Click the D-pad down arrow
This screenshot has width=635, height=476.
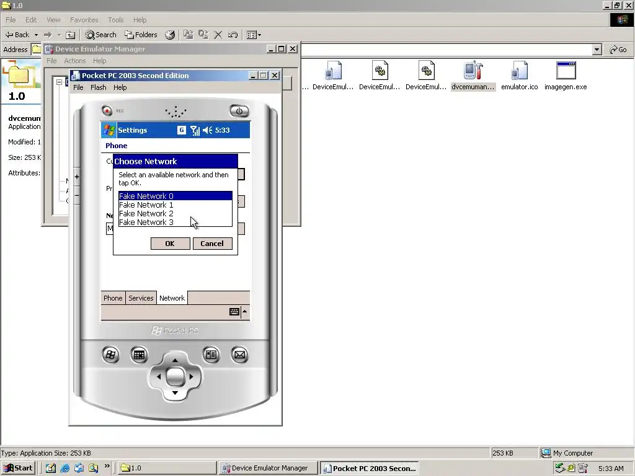coord(175,393)
